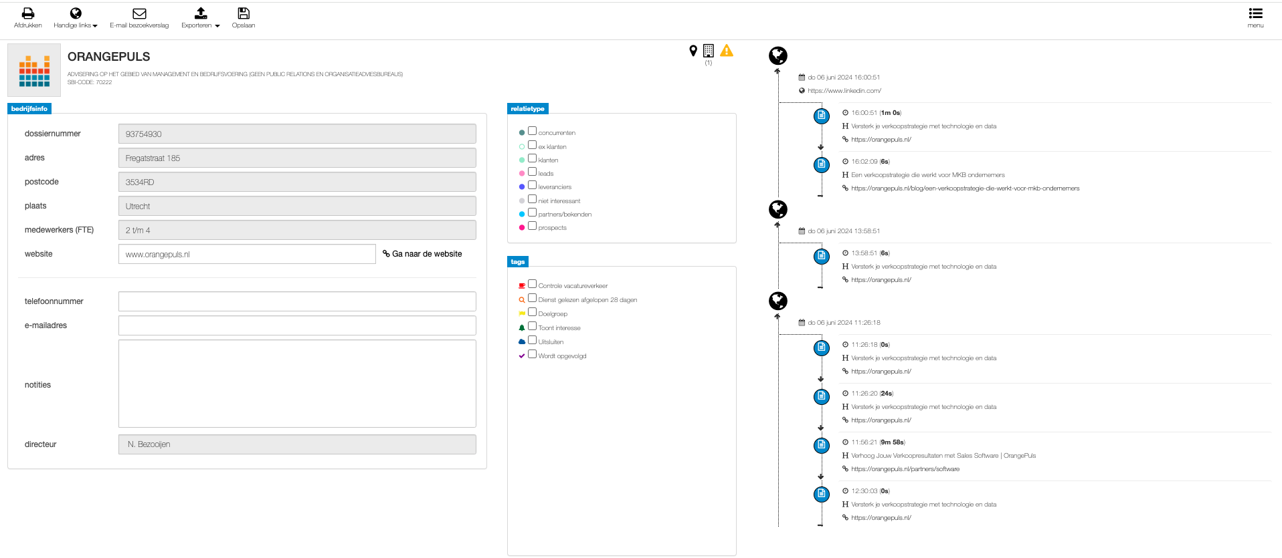The image size is (1282, 558).
Task: Click the E-mail bezoekverslag envelope icon
Action: tap(139, 13)
